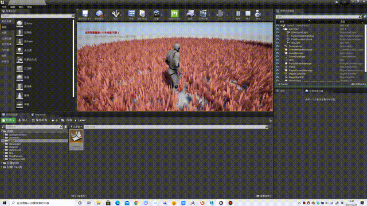Image resolution: width=367 pixels, height=206 pixels.
Task: Open the Edit menu in the menu bar
Action: coord(13,7)
